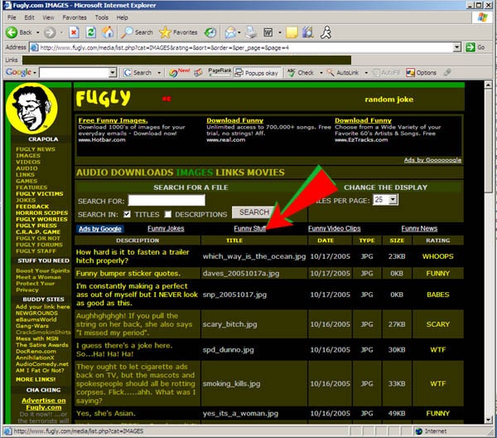
Task: Open the address bar dropdown arrow
Action: (456, 47)
